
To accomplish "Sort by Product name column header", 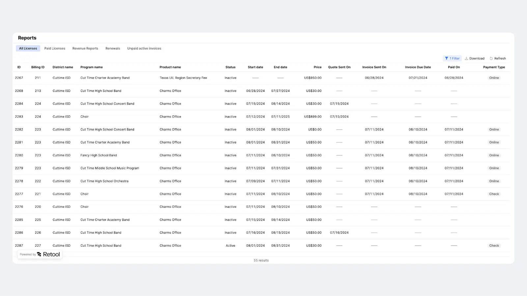I will [x=170, y=67].
